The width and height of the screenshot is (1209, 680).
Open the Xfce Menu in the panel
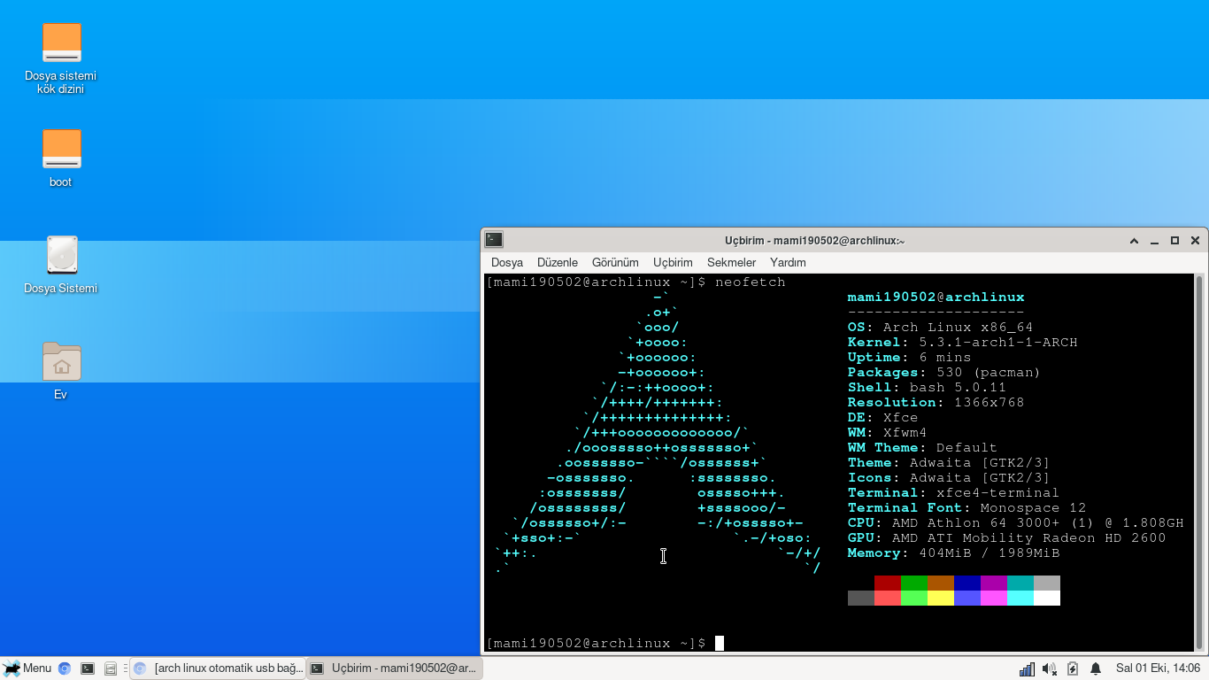pyautogui.click(x=27, y=668)
